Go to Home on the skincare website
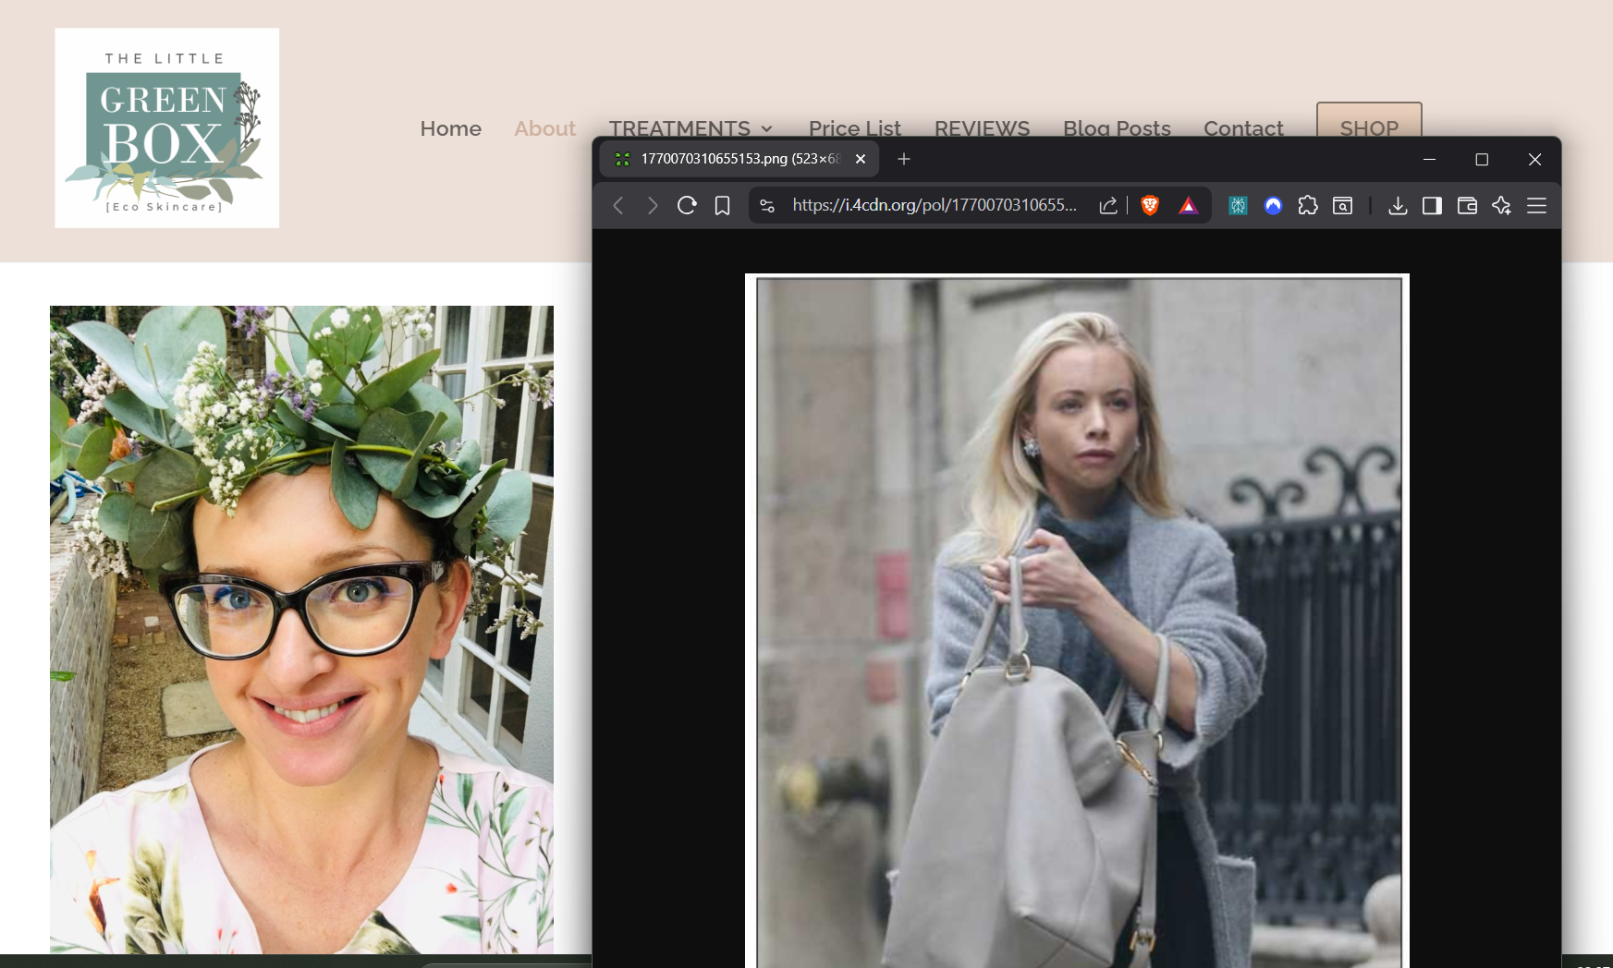The width and height of the screenshot is (1613, 968). [450, 128]
